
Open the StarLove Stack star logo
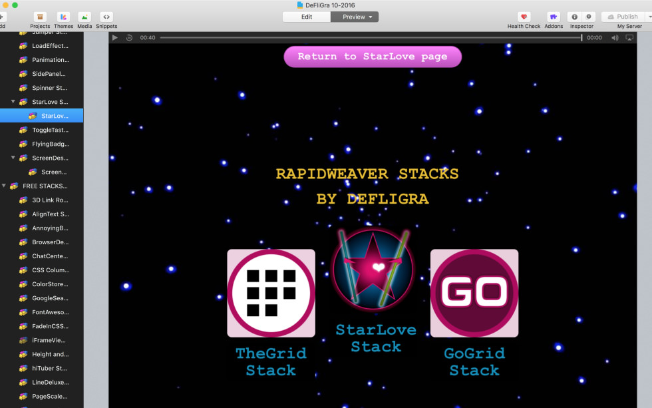coord(373,270)
